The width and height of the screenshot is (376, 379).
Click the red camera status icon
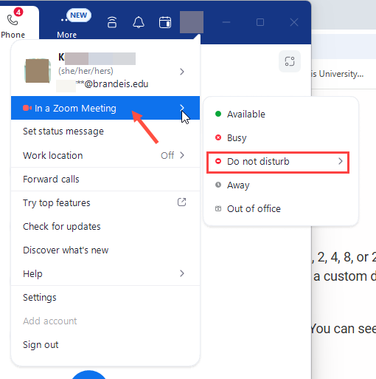[x=27, y=108]
